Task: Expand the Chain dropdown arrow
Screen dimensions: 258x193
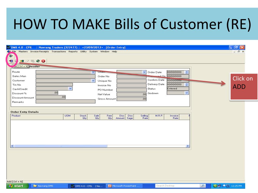Action: pyautogui.click(x=144, y=72)
